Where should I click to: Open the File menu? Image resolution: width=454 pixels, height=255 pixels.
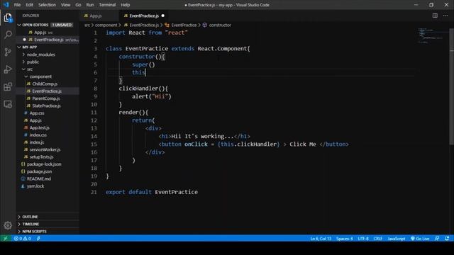click(x=17, y=5)
